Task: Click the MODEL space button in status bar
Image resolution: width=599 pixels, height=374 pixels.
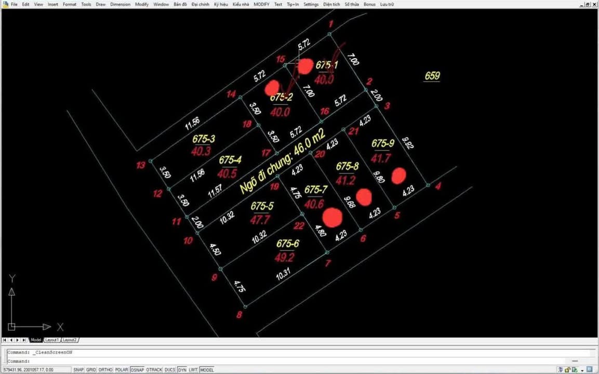Action: coord(207,370)
